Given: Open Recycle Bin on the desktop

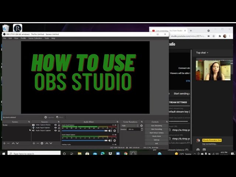Looking at the screenshot, I should [x=6, y=28].
